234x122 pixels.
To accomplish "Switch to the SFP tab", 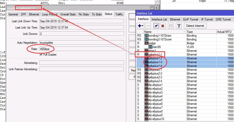I will 23,14.
